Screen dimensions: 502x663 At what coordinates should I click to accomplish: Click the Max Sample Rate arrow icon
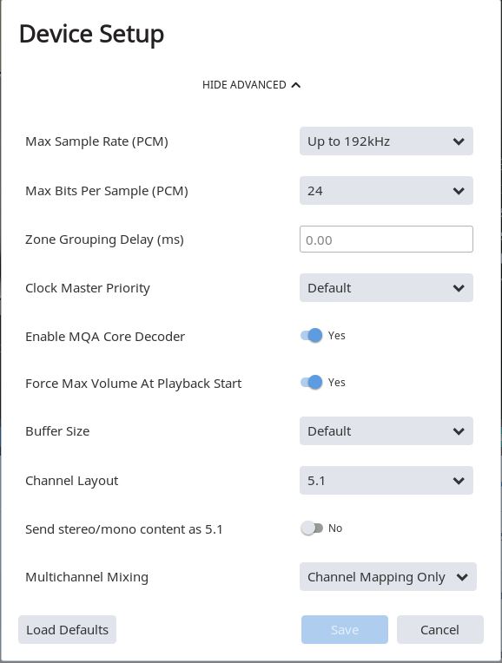459,141
